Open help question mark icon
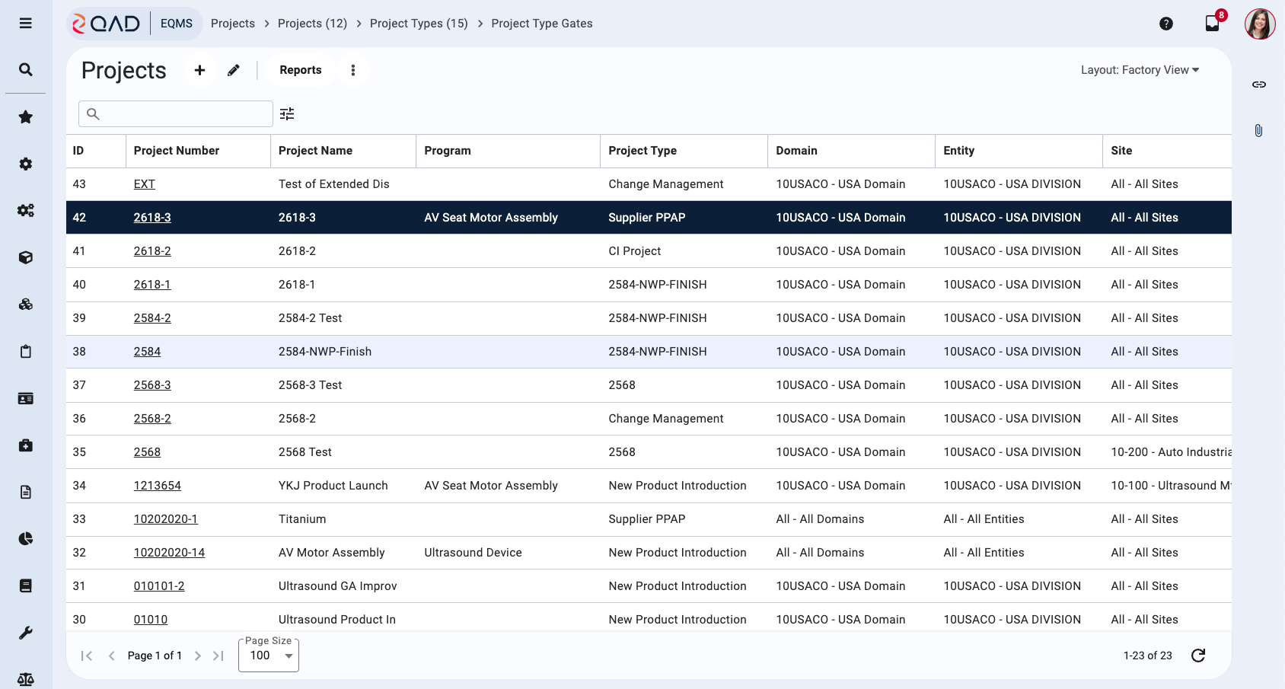 1165,24
